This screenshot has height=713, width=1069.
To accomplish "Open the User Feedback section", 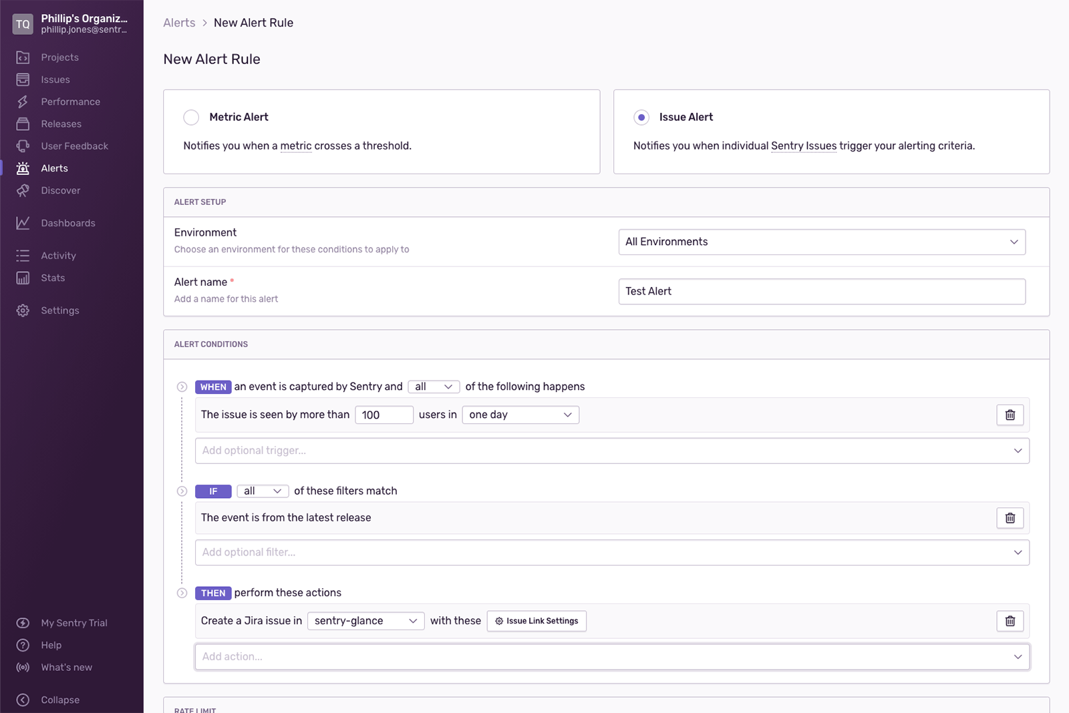I will 74,146.
